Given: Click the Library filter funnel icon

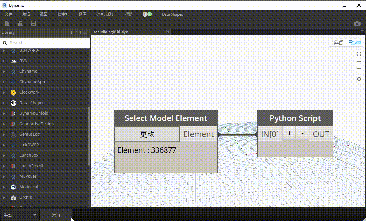Looking at the screenshot, I should [76, 32].
